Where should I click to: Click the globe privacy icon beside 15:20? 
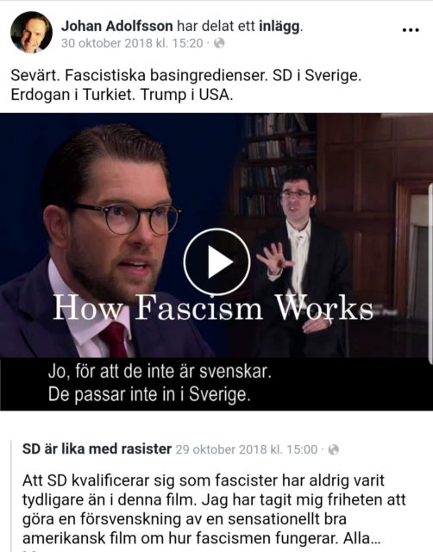[x=219, y=43]
